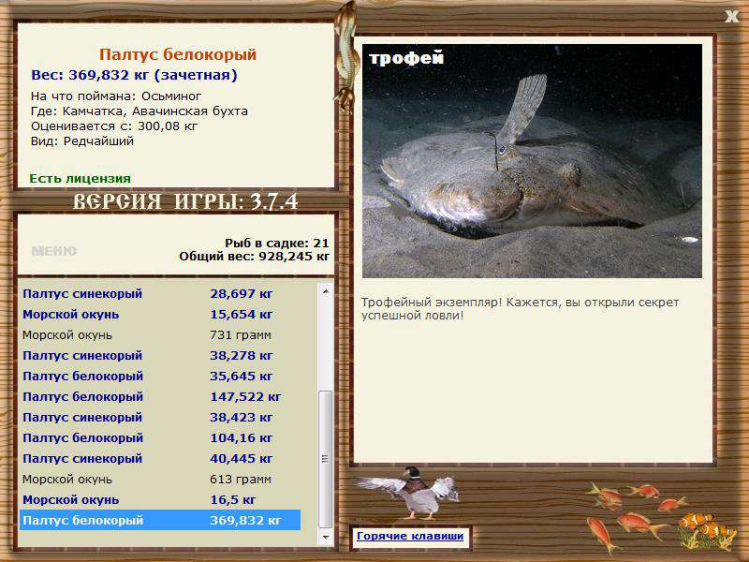Image resolution: width=749 pixels, height=562 pixels.
Task: Select Морской окунь 731 грамм row
Action: pos(159,335)
